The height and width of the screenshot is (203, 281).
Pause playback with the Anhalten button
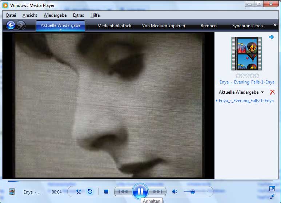[140, 191]
